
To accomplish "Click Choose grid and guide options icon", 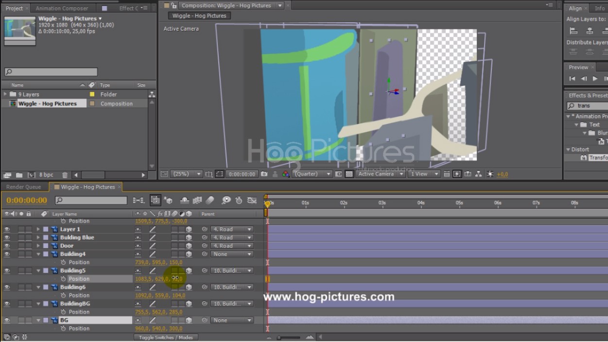I will click(x=209, y=174).
